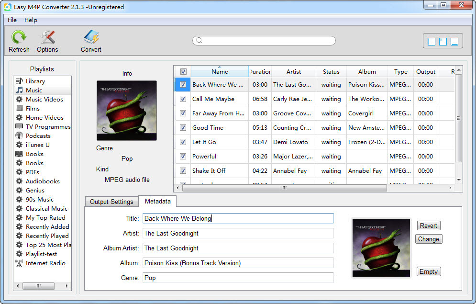Choose the third layout view icon
Viewport: 476px width, 304px height.
pos(454,42)
